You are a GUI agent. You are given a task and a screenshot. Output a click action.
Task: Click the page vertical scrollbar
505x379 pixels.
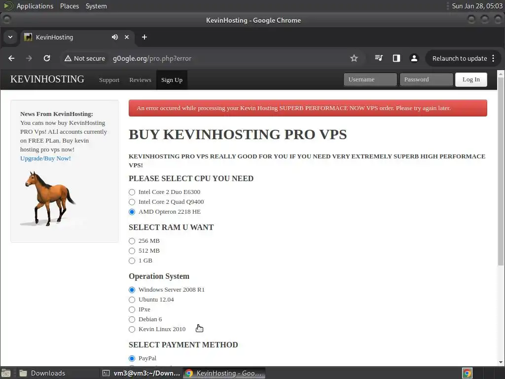[x=501, y=172]
